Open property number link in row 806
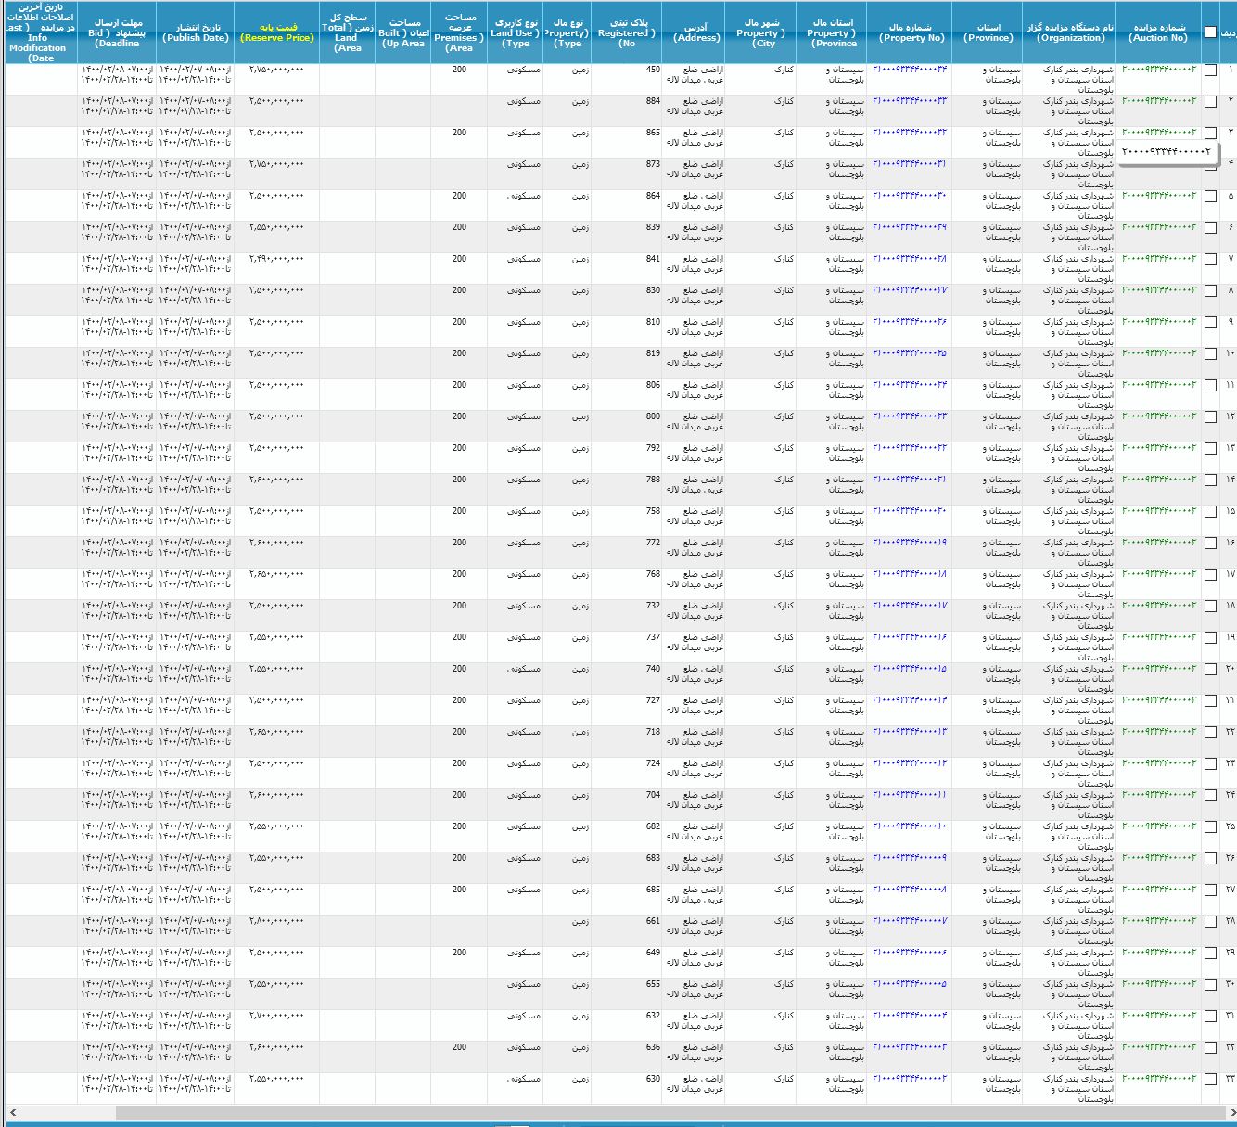1237x1127 pixels. click(x=910, y=385)
